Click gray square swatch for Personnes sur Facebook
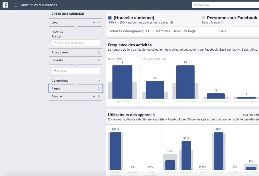This screenshot has height=176, width=259. [x=204, y=18]
